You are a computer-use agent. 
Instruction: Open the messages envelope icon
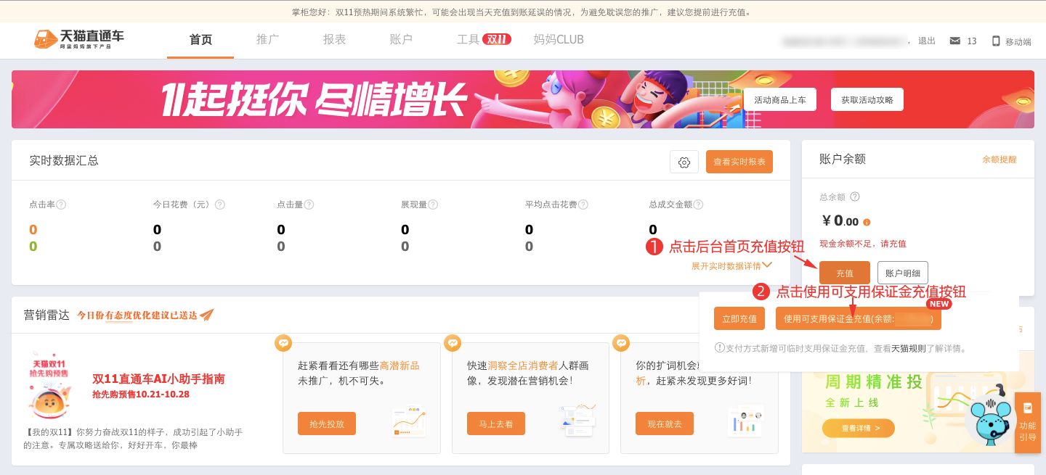click(955, 41)
